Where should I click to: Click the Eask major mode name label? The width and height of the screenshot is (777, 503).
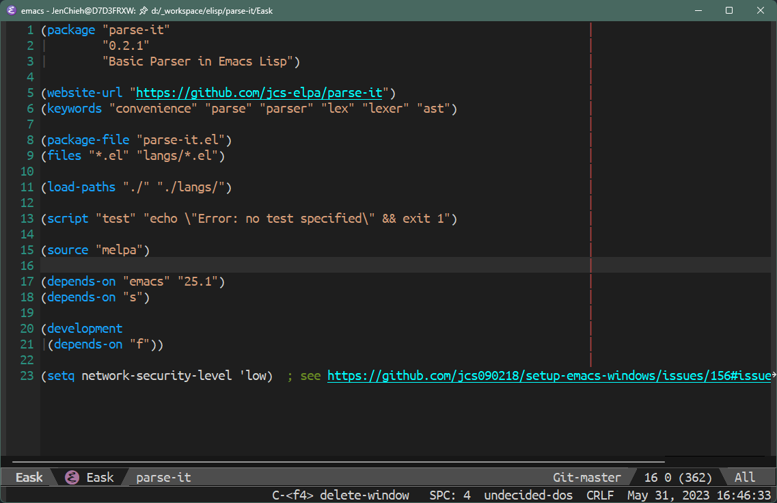click(x=100, y=477)
